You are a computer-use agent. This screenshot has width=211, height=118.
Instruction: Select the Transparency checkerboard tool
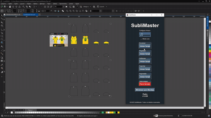tap(2, 61)
